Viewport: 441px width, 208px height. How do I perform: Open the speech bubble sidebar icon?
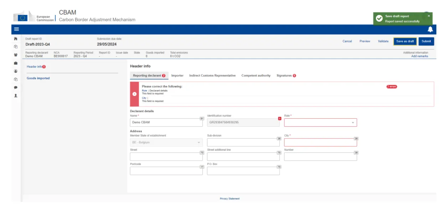tap(16, 87)
